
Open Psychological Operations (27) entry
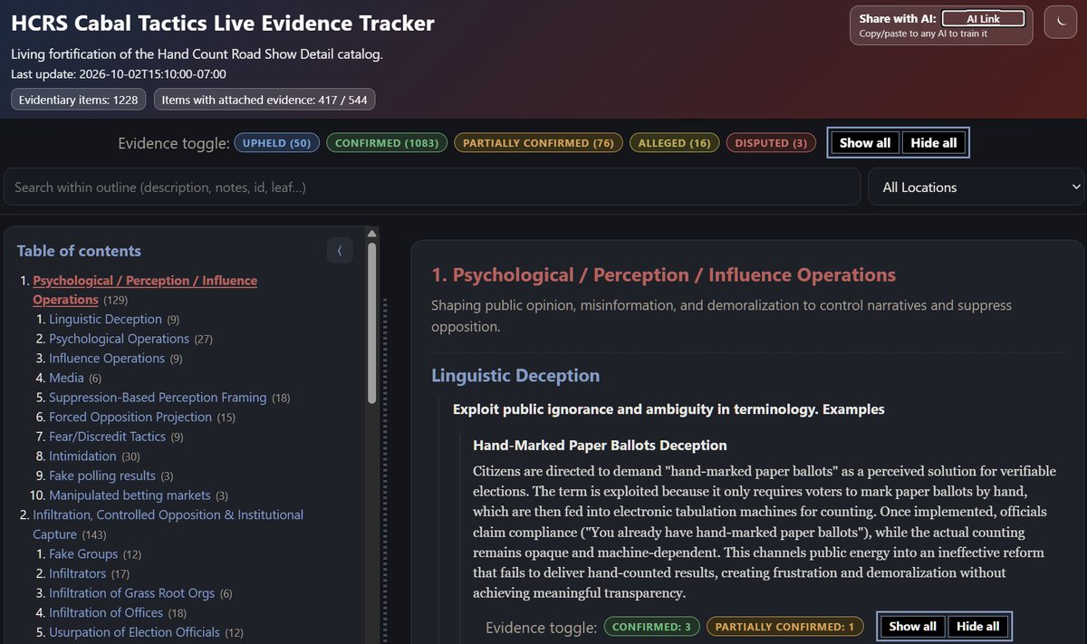120,339
